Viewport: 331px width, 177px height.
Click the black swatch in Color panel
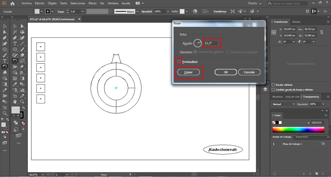pyautogui.click(x=277, y=122)
